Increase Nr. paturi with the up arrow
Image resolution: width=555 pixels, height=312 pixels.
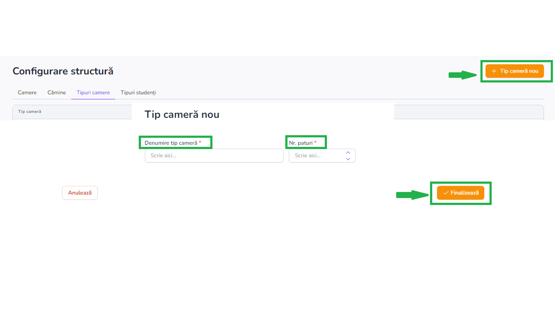click(x=348, y=153)
